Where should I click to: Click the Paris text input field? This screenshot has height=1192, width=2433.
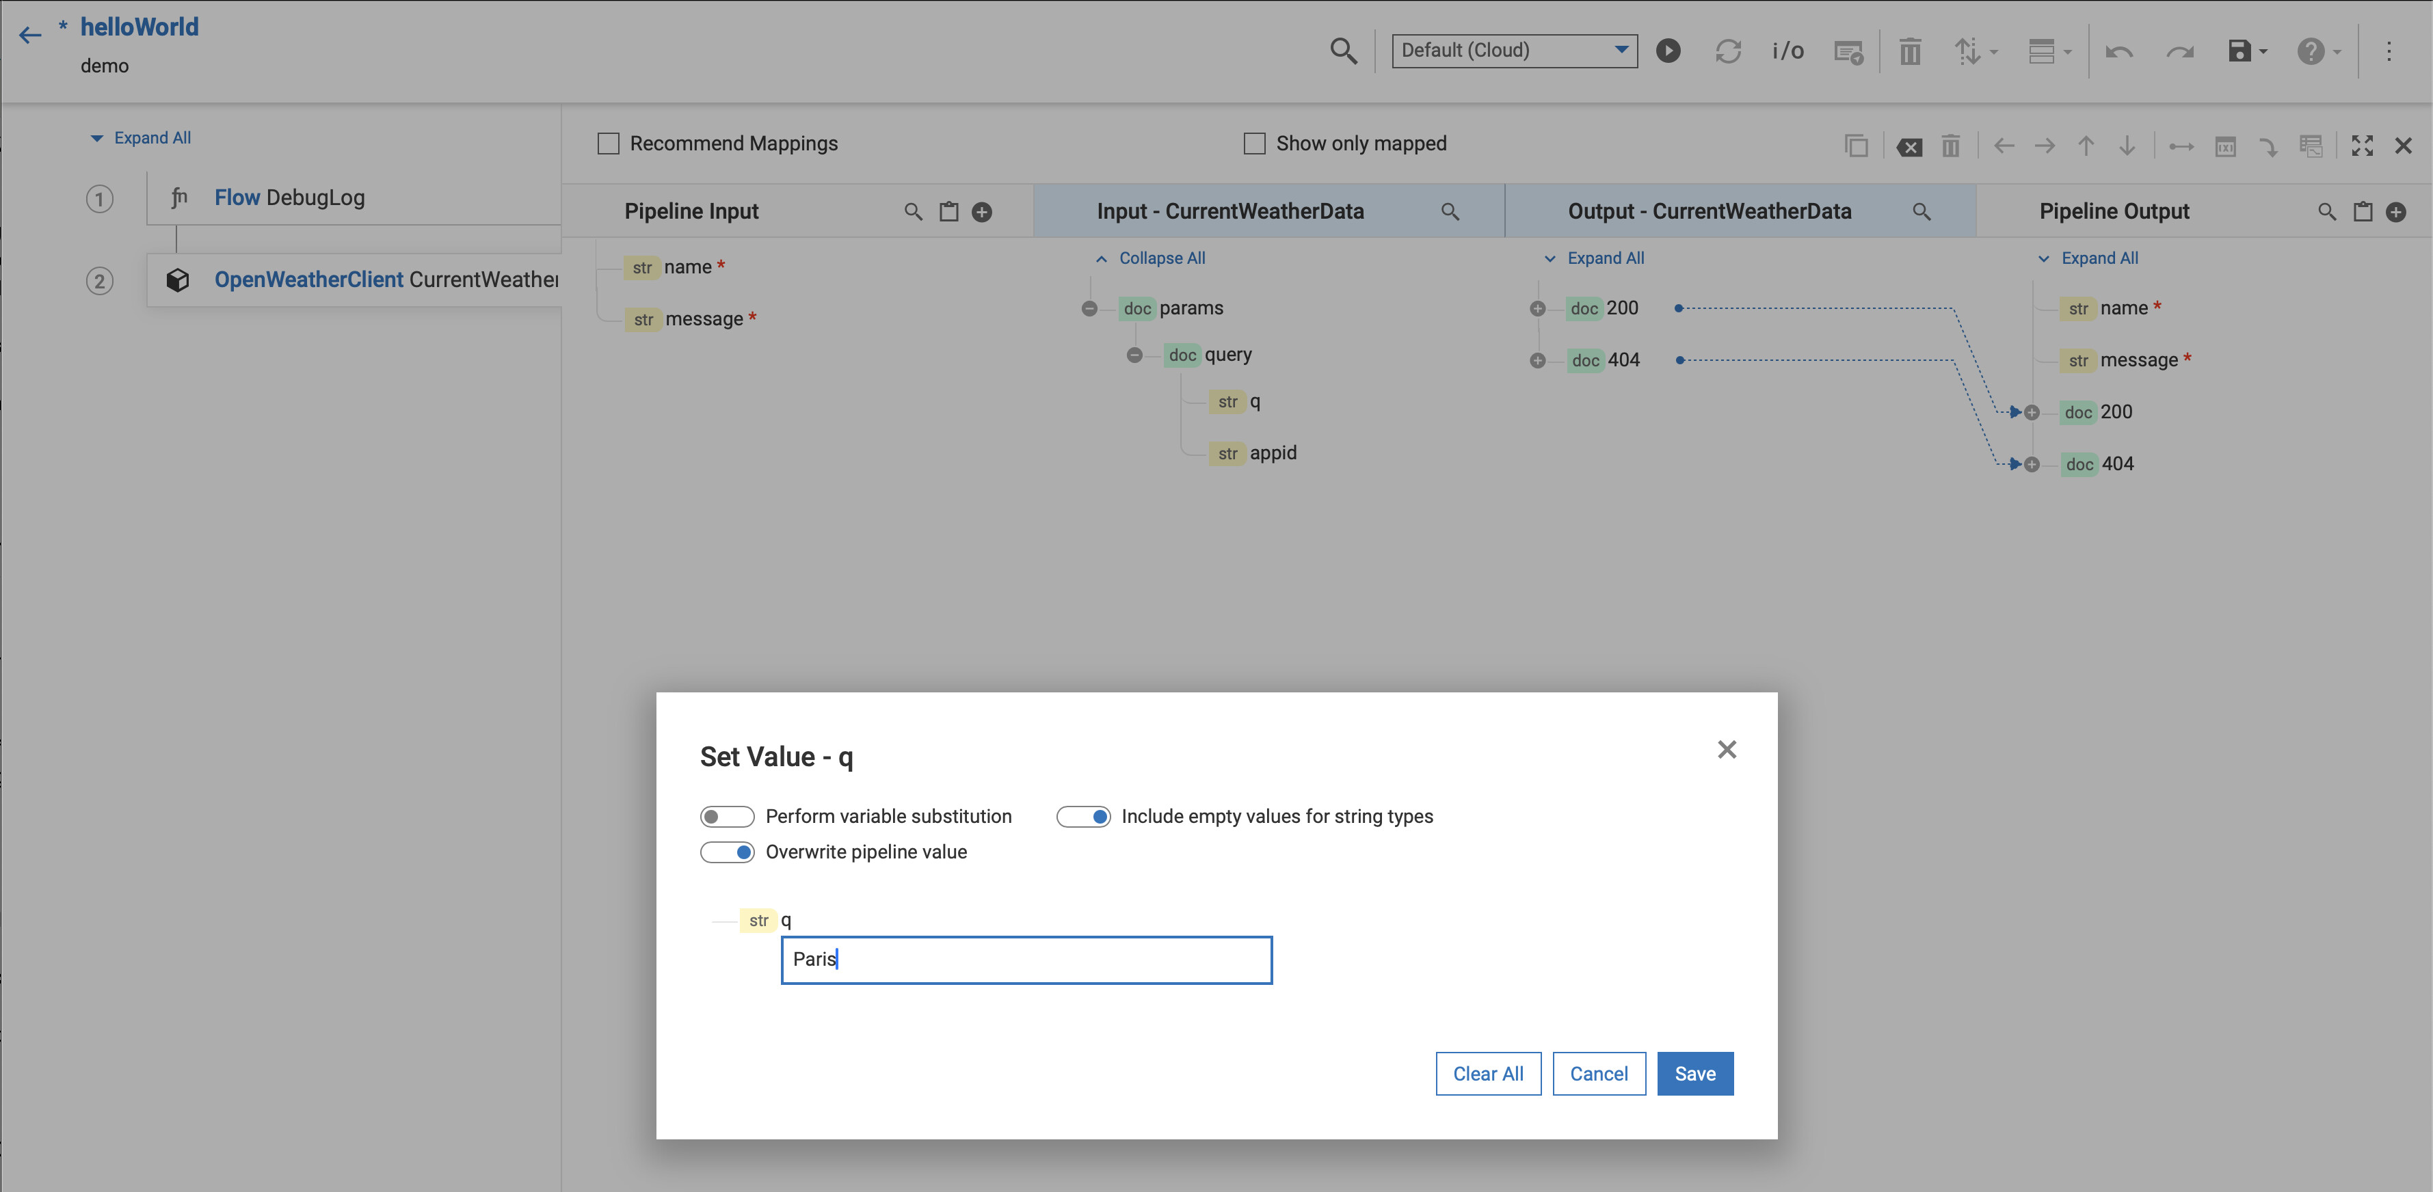pos(1026,959)
